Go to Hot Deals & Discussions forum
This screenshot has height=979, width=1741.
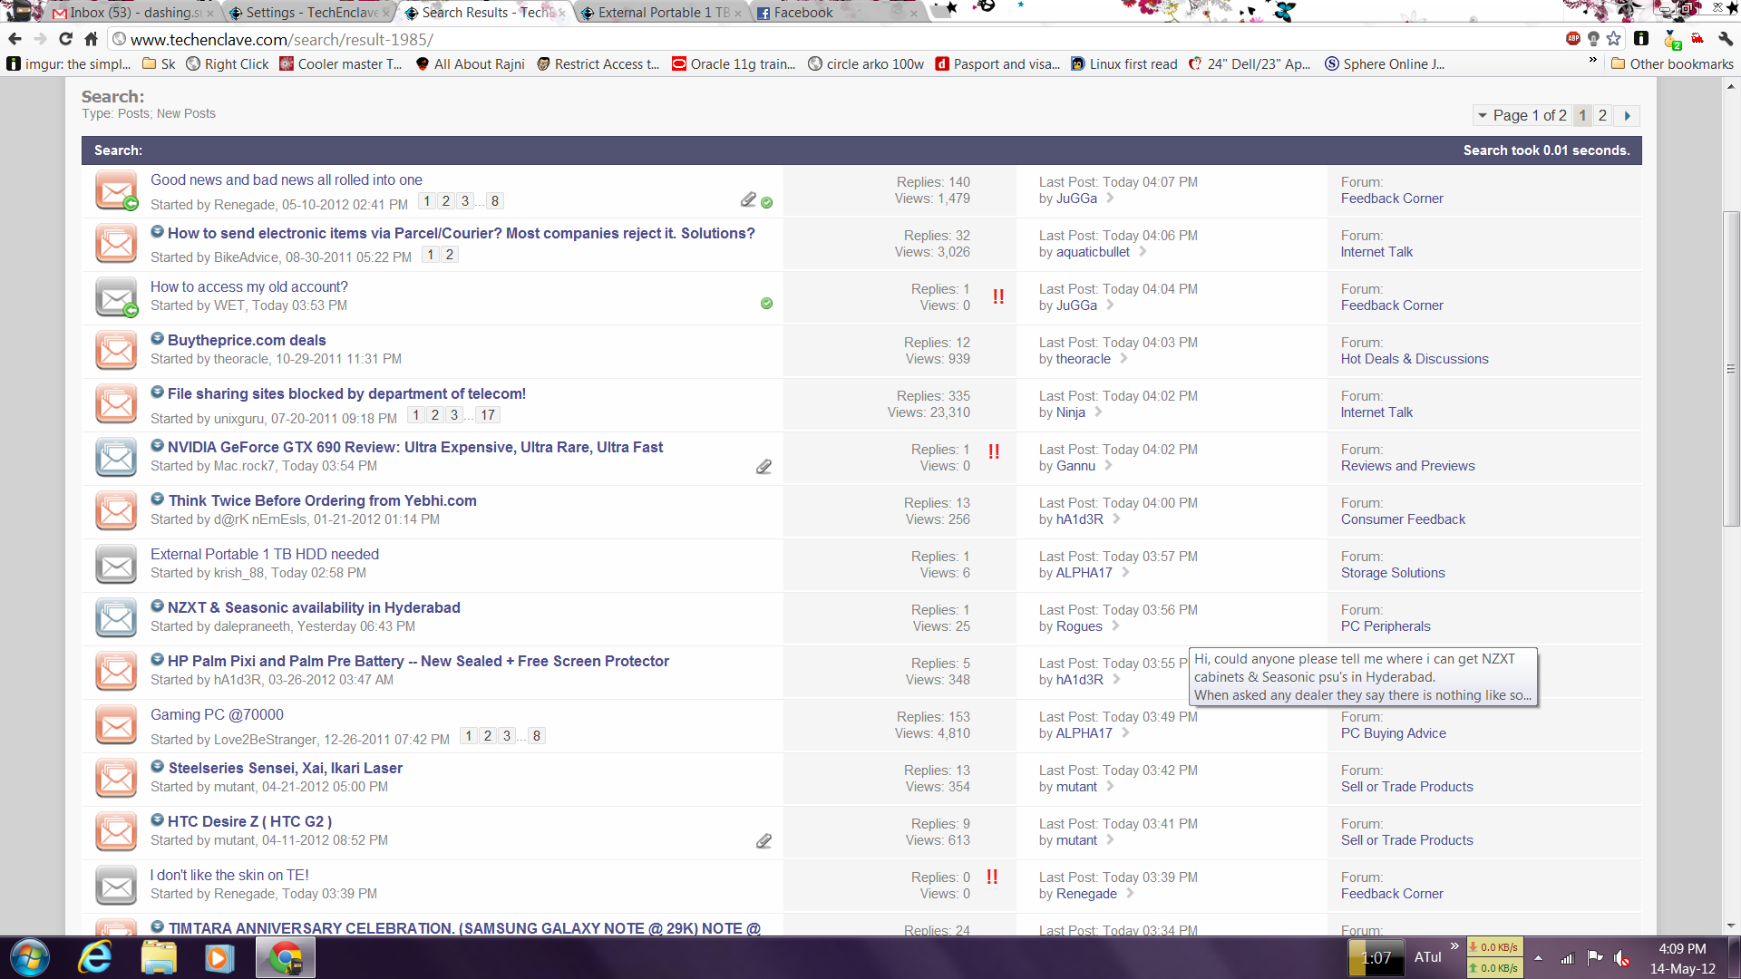coord(1415,359)
